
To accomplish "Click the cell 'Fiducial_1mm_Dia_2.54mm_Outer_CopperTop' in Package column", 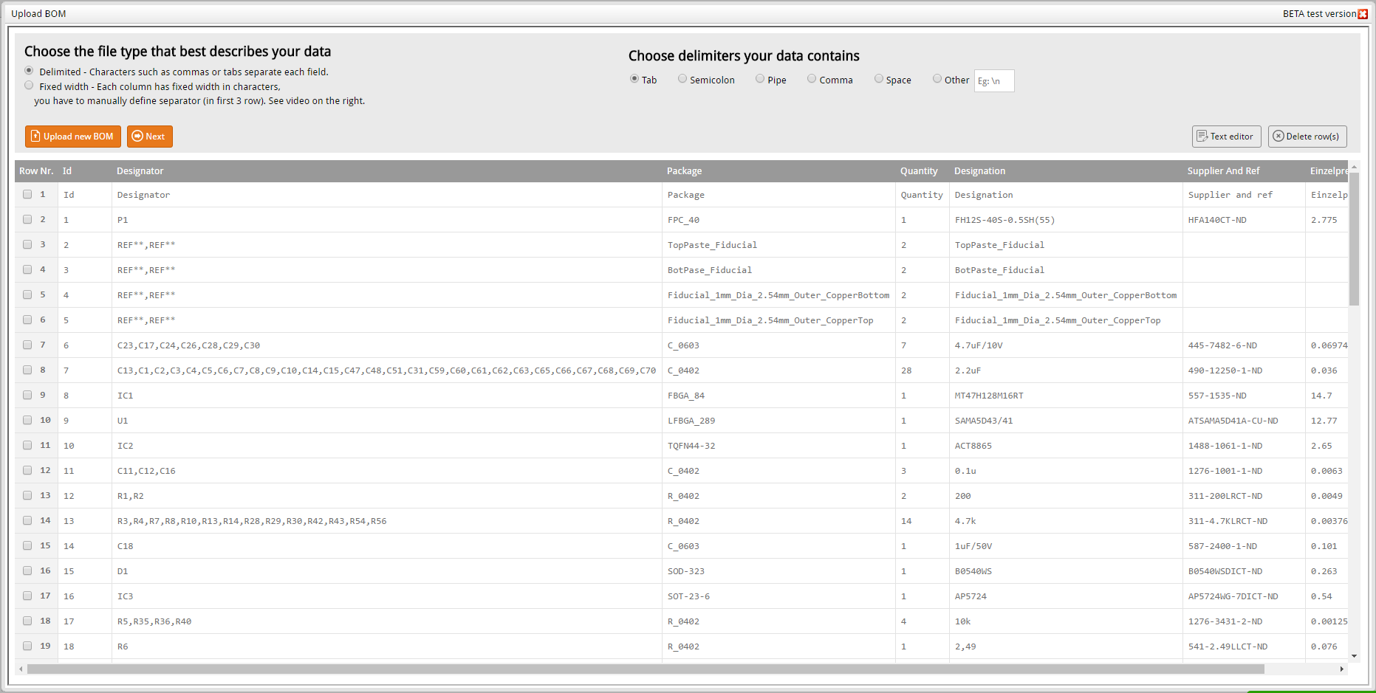I will tap(778, 320).
